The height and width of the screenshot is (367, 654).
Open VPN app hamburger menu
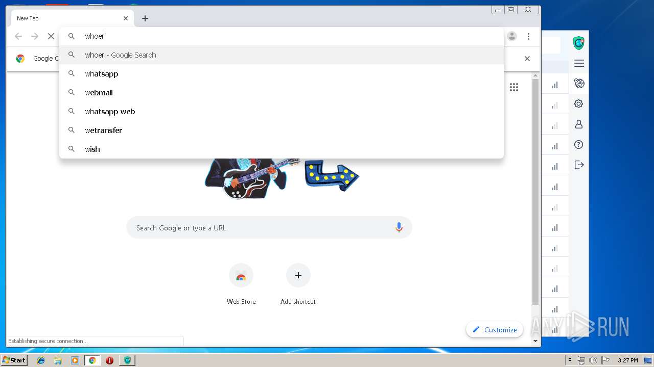(579, 63)
